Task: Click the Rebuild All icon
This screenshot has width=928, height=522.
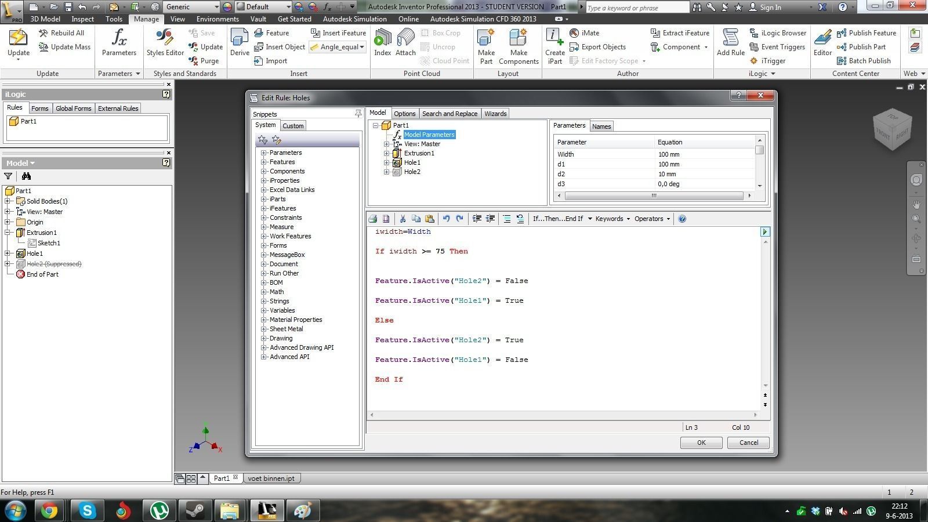Action: [43, 33]
